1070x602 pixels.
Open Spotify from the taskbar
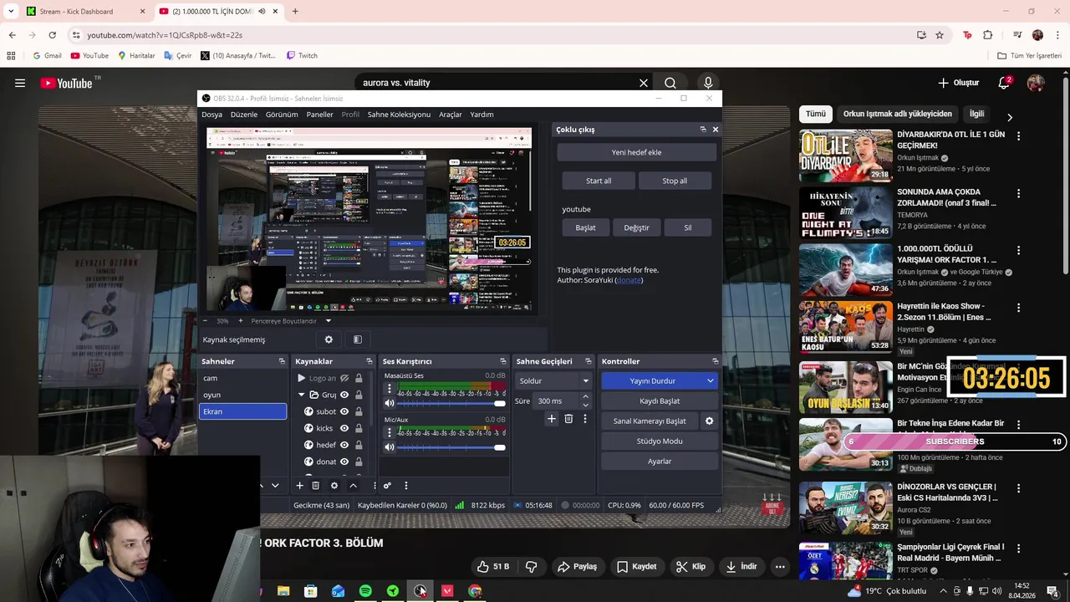click(x=365, y=591)
